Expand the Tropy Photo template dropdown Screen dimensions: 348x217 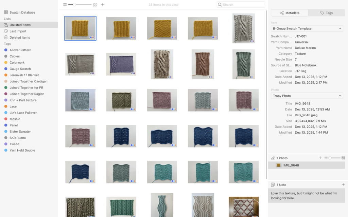tap(307, 96)
